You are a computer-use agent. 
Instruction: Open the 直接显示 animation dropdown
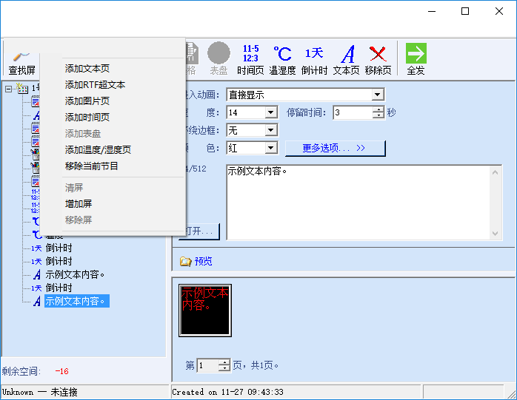click(378, 95)
